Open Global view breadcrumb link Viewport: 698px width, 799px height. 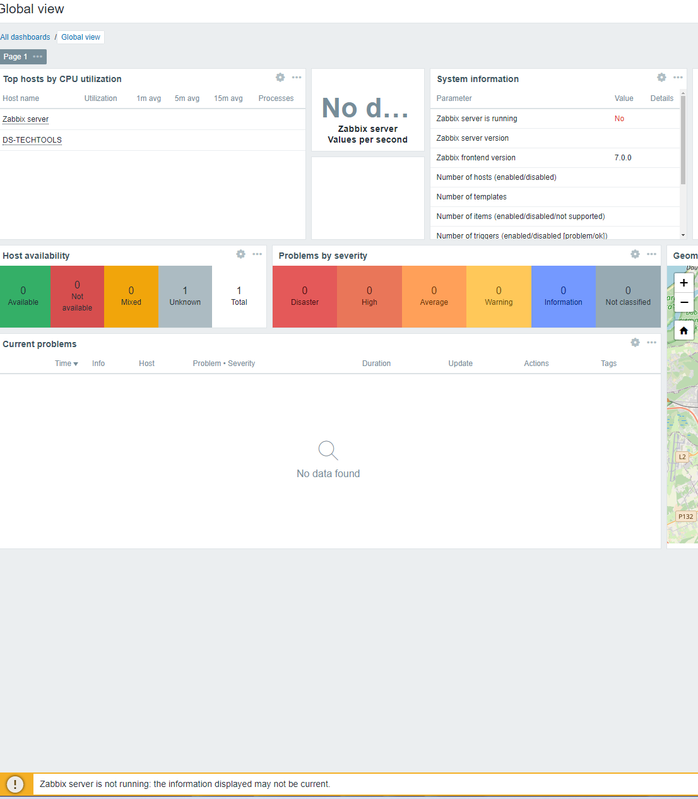click(81, 37)
